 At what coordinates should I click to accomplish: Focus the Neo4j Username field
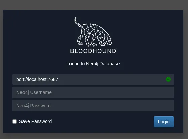coord(93,92)
